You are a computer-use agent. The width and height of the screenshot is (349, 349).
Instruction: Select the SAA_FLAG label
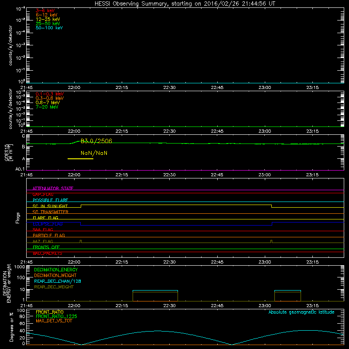point(43,229)
